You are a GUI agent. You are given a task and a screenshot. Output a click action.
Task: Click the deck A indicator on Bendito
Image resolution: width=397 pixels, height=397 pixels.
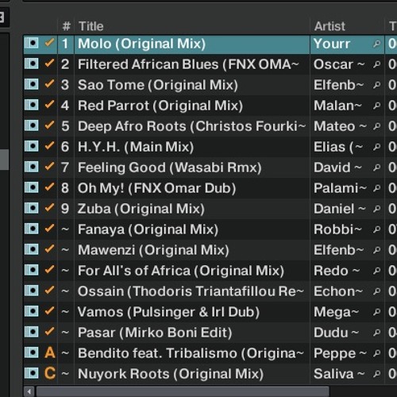point(50,353)
